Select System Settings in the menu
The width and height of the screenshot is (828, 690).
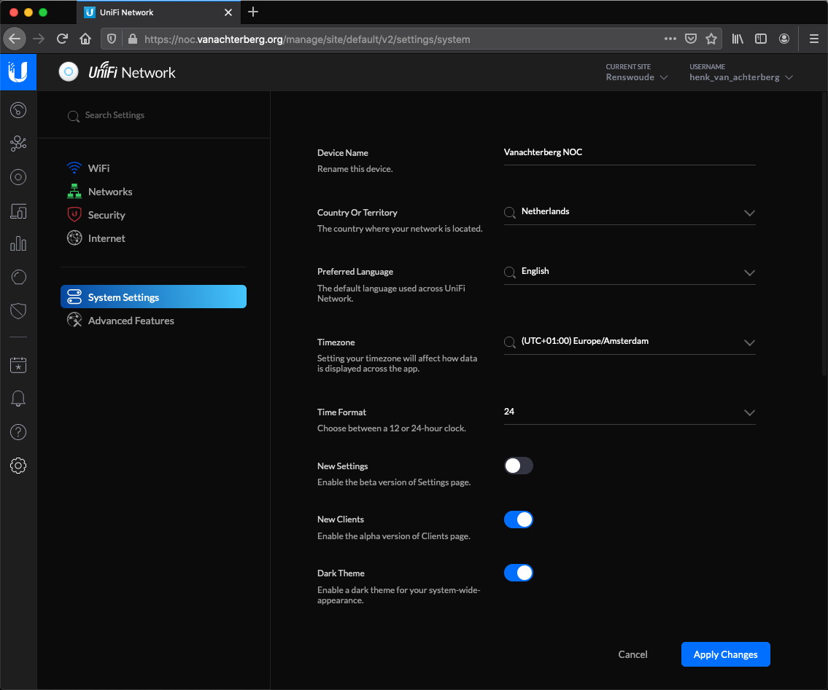click(x=154, y=297)
